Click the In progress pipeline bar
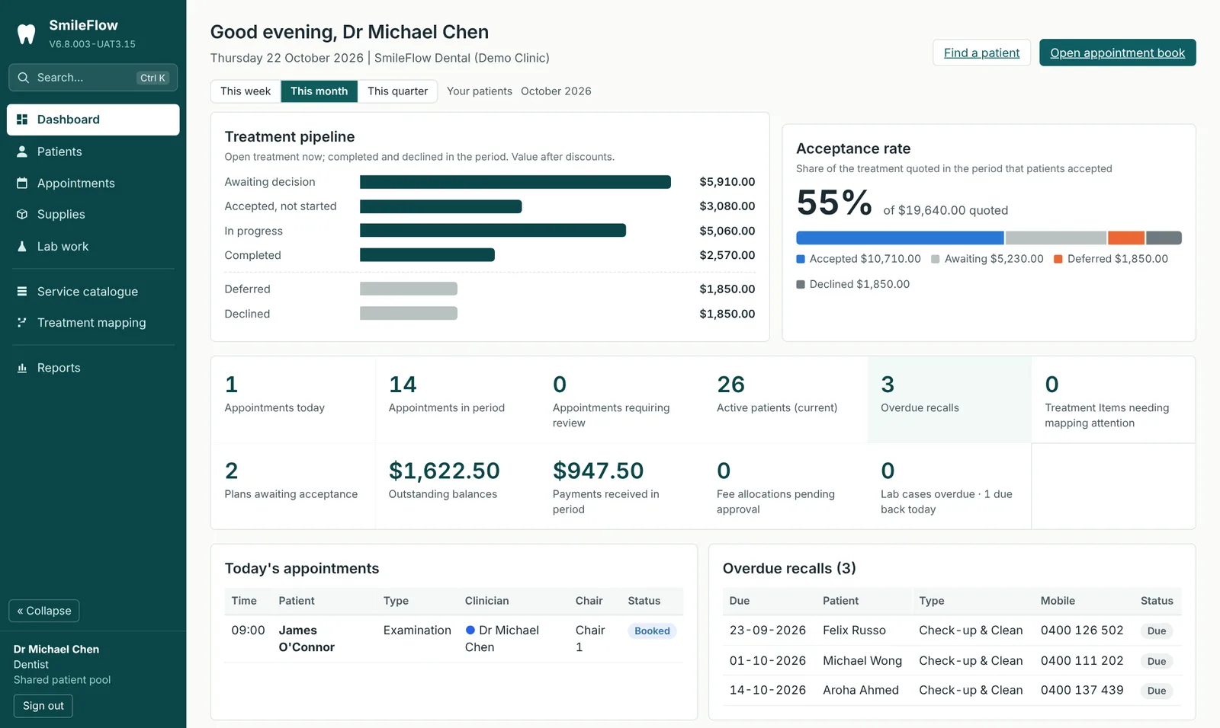The image size is (1220, 728). click(493, 231)
